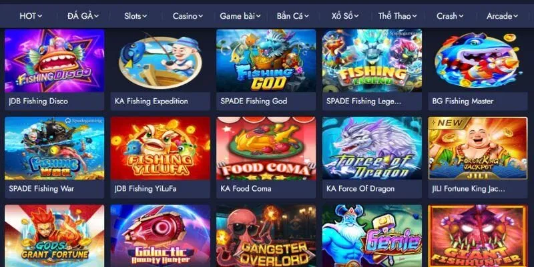Open the Thể Thao sports menu
Screen dimensions: 534x267
tap(397, 16)
